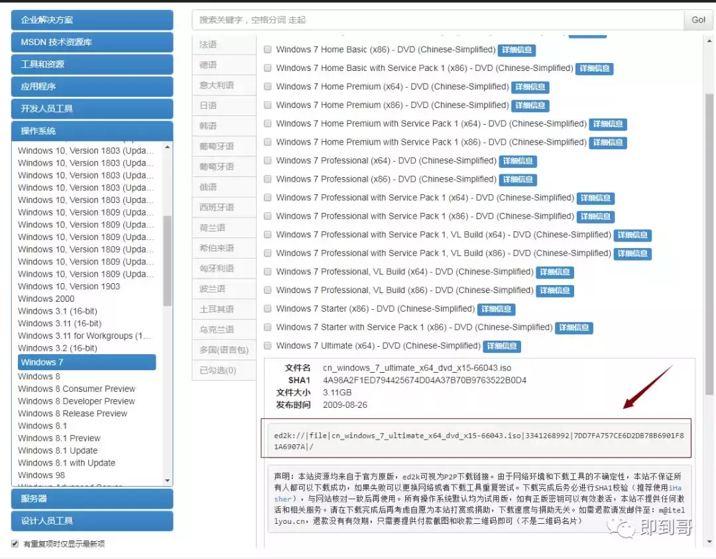This screenshot has height=559, width=716.
Task: Choose Windows 3.1 (16-bit) entry
Action: click(58, 311)
